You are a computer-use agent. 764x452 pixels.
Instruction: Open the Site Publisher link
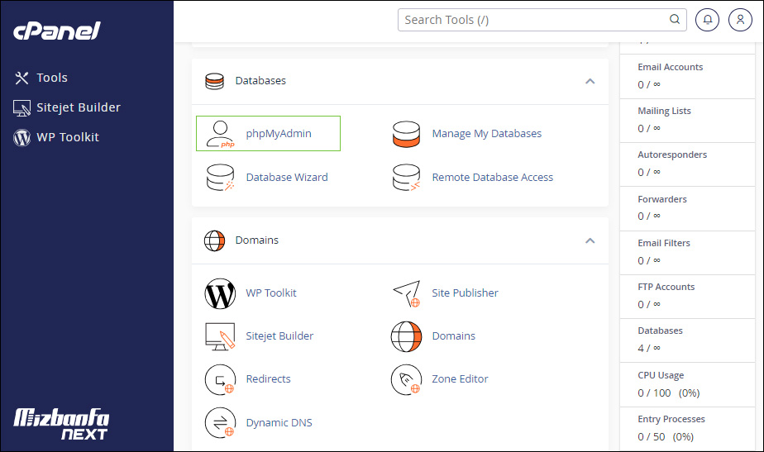coord(465,293)
